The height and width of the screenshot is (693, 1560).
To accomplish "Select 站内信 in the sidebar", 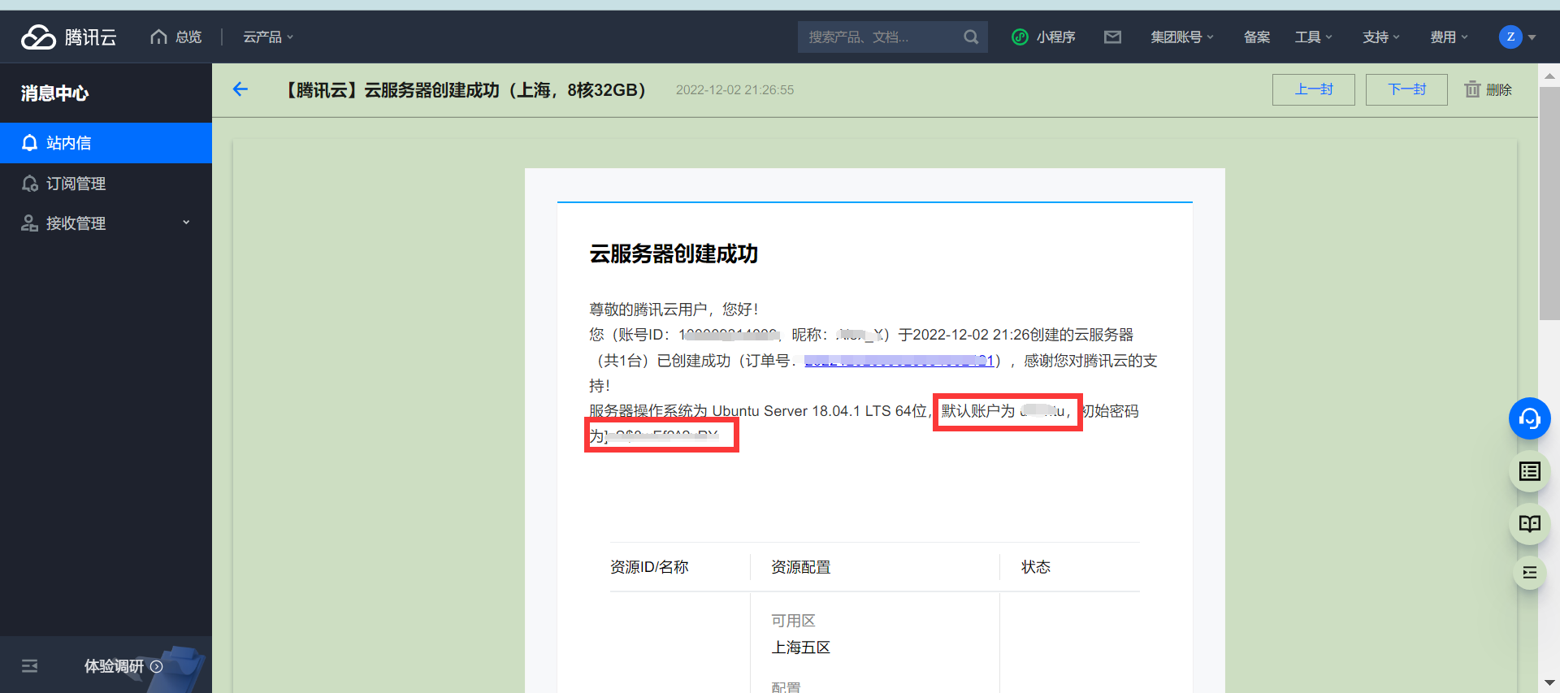I will (x=106, y=143).
